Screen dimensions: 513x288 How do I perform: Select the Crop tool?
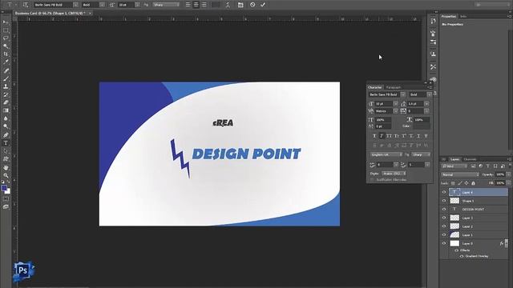coord(6,54)
